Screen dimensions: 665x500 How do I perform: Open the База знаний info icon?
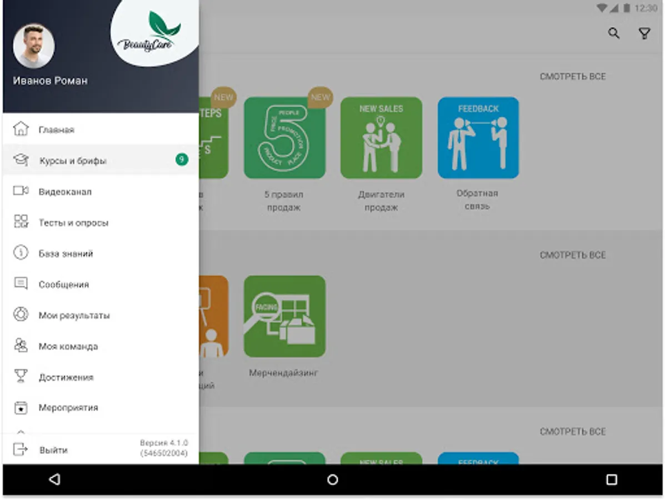pos(21,253)
